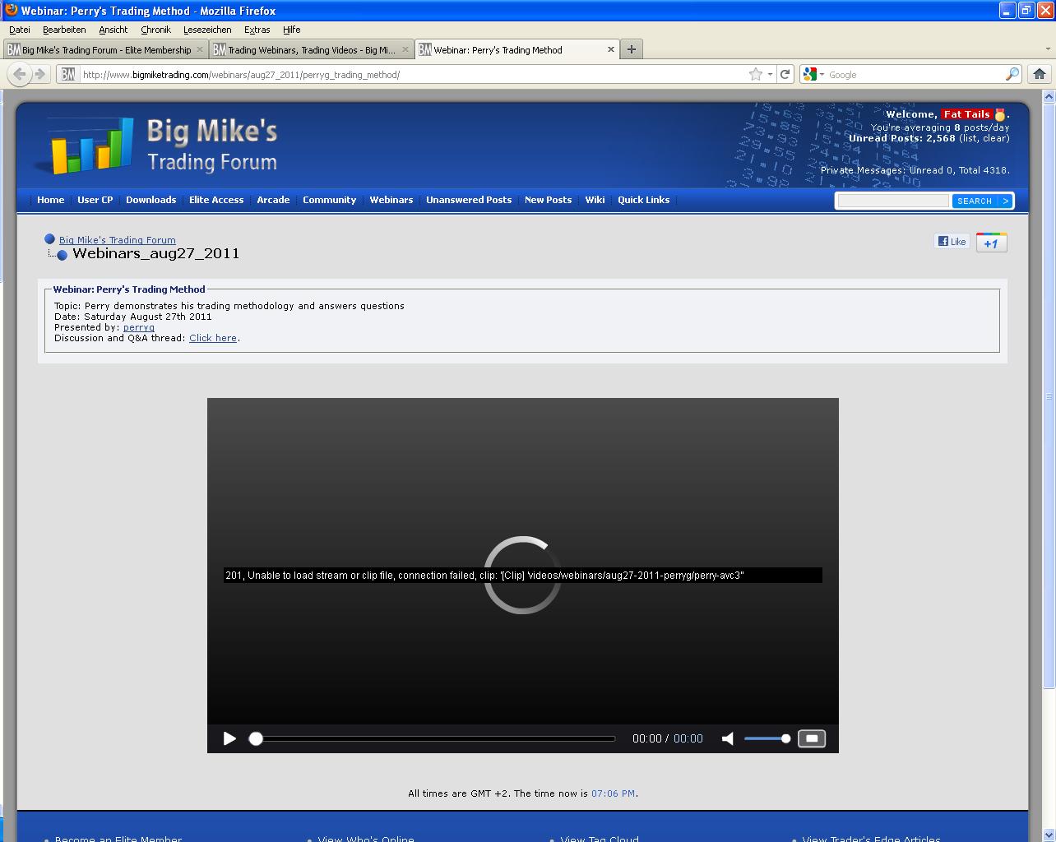1056x842 pixels.
Task: Go to the forum Home page
Action: [x=50, y=200]
